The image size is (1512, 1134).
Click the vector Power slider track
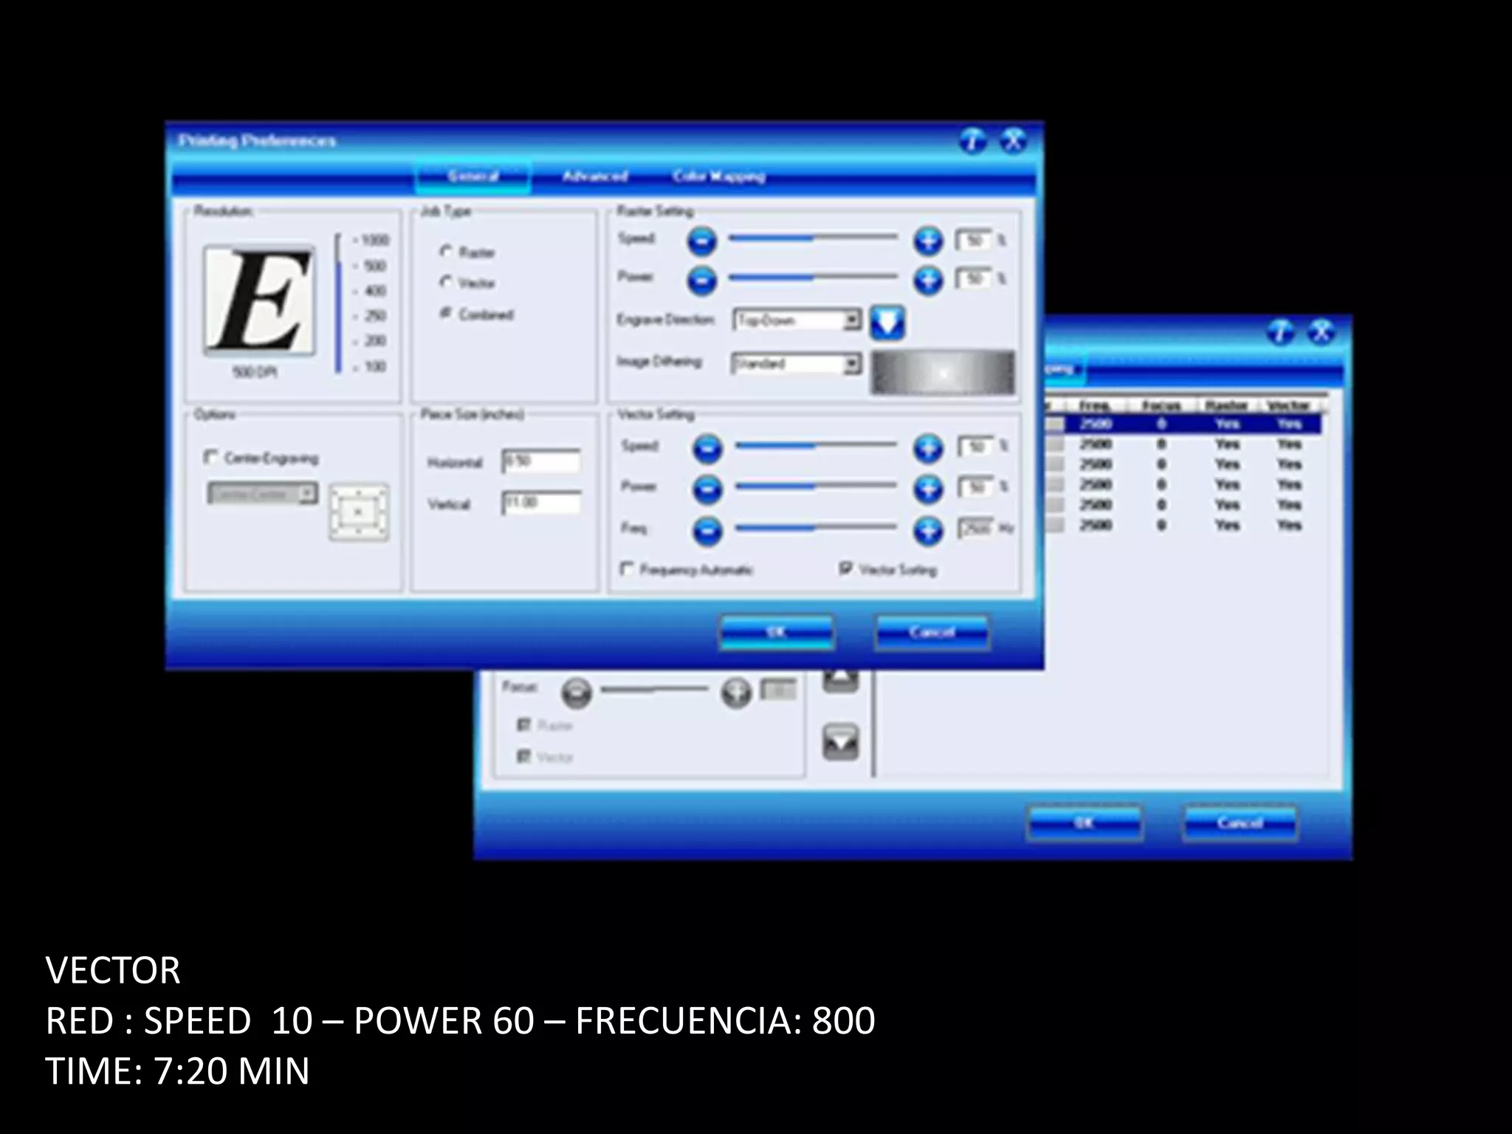click(x=815, y=487)
